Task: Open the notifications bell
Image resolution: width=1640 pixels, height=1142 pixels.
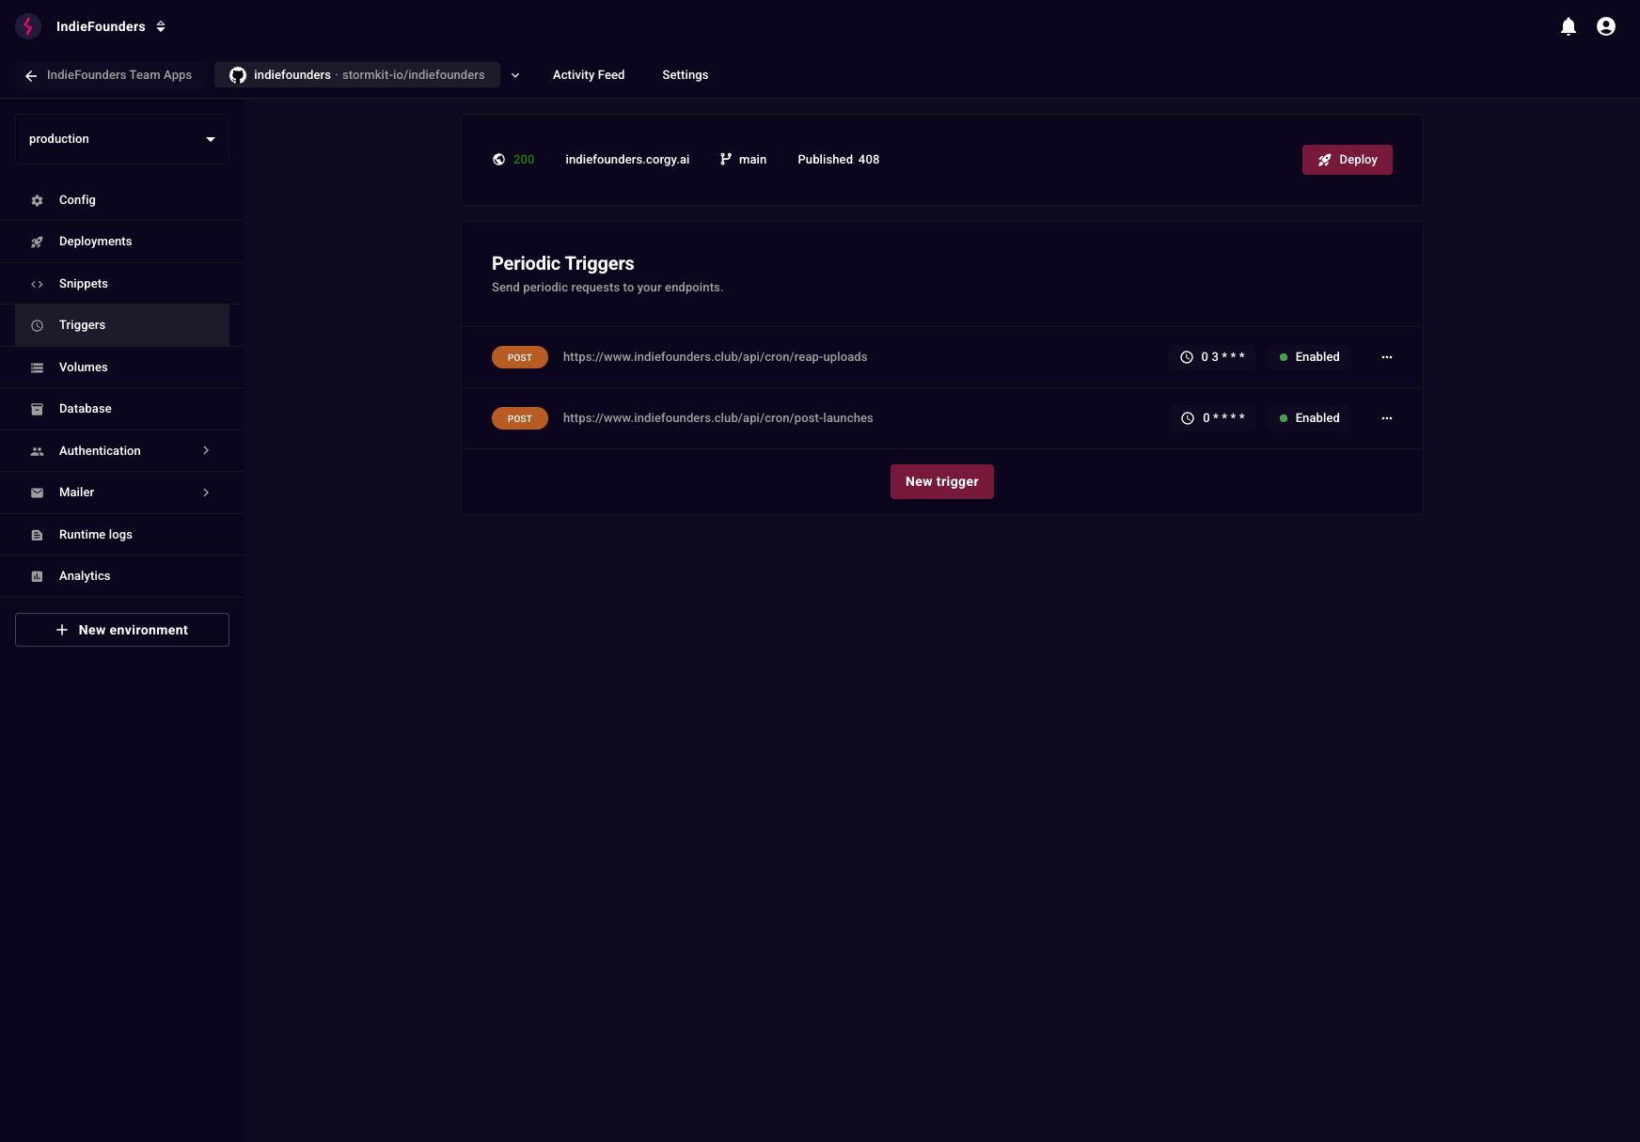Action: click(1569, 26)
